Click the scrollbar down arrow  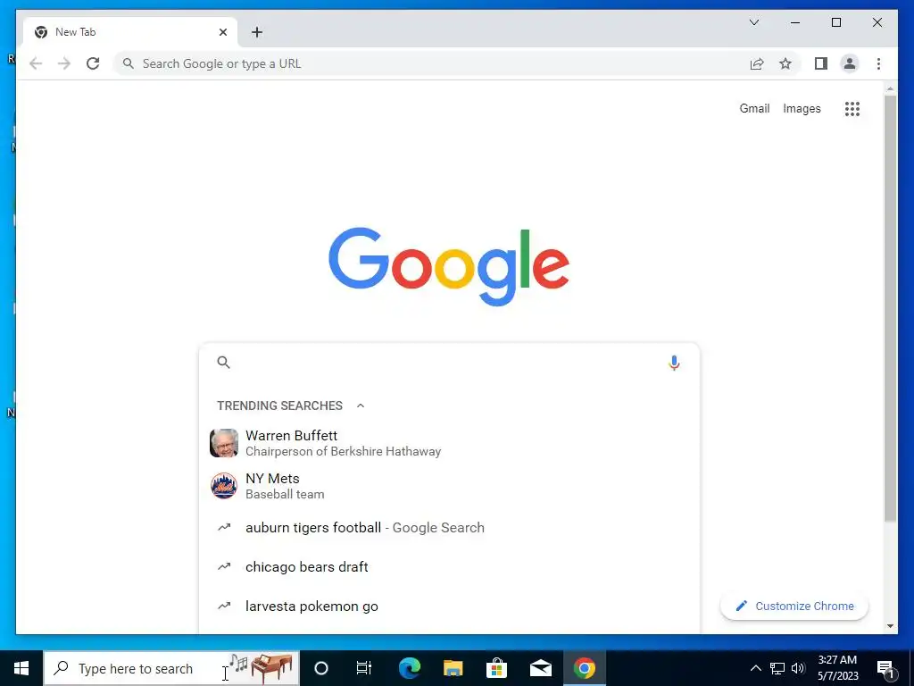tap(890, 626)
